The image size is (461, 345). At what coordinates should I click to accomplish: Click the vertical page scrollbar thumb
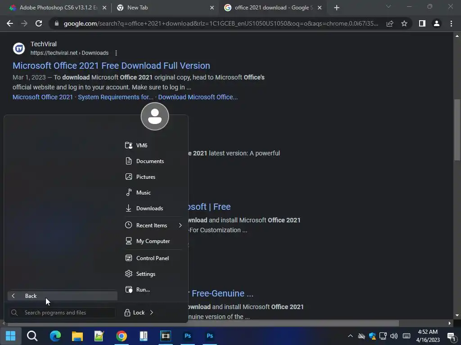pyautogui.click(x=457, y=130)
